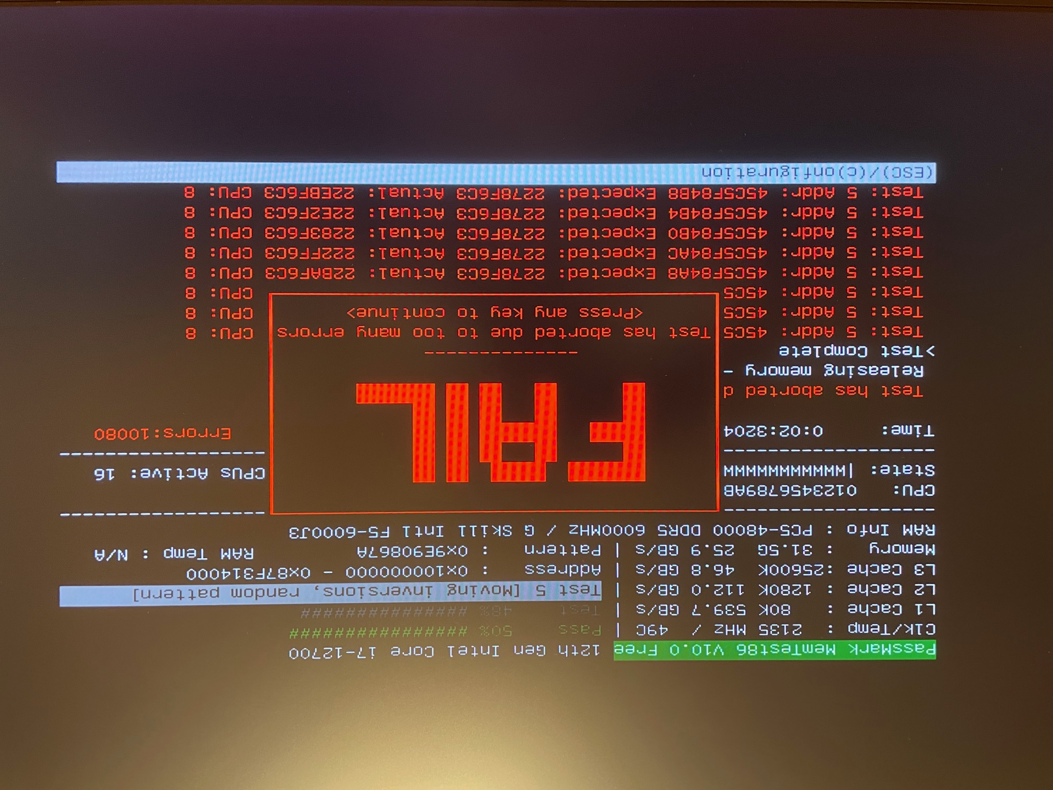Click the aborted due to too many errors message

(493, 332)
